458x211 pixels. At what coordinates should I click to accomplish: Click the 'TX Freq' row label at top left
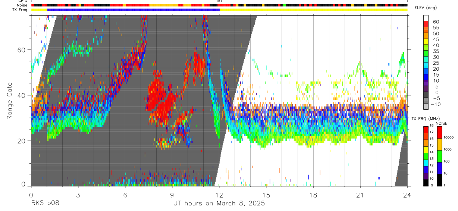[20, 10]
